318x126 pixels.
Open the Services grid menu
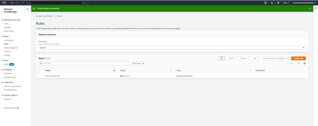15,3
